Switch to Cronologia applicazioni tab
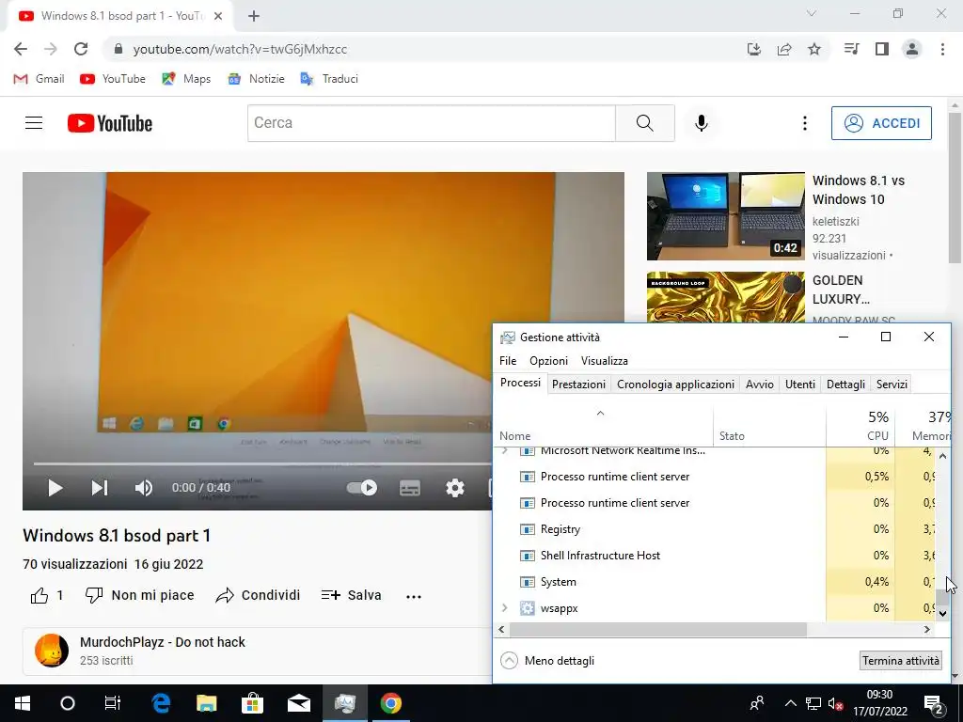Image resolution: width=963 pixels, height=722 pixels. click(675, 385)
